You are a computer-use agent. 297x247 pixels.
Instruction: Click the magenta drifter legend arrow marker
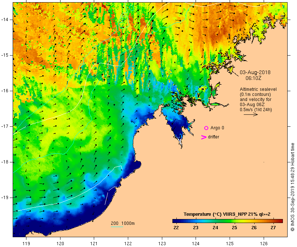[204, 137]
